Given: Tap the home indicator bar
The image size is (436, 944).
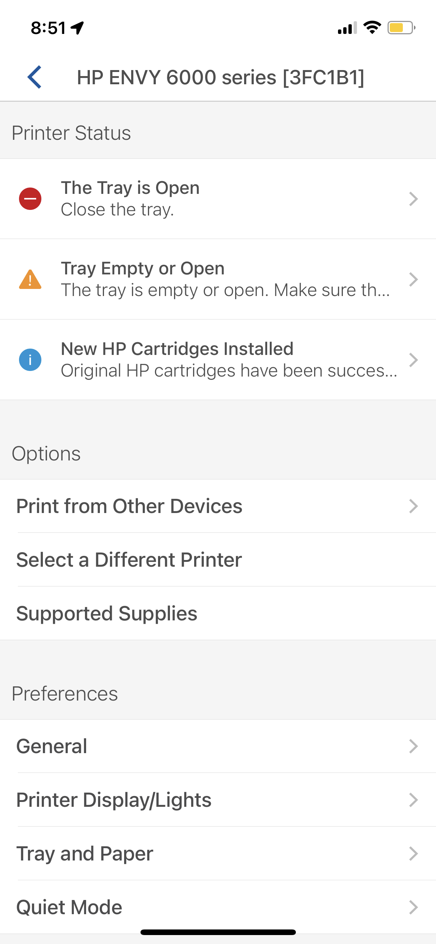Looking at the screenshot, I should point(218,932).
